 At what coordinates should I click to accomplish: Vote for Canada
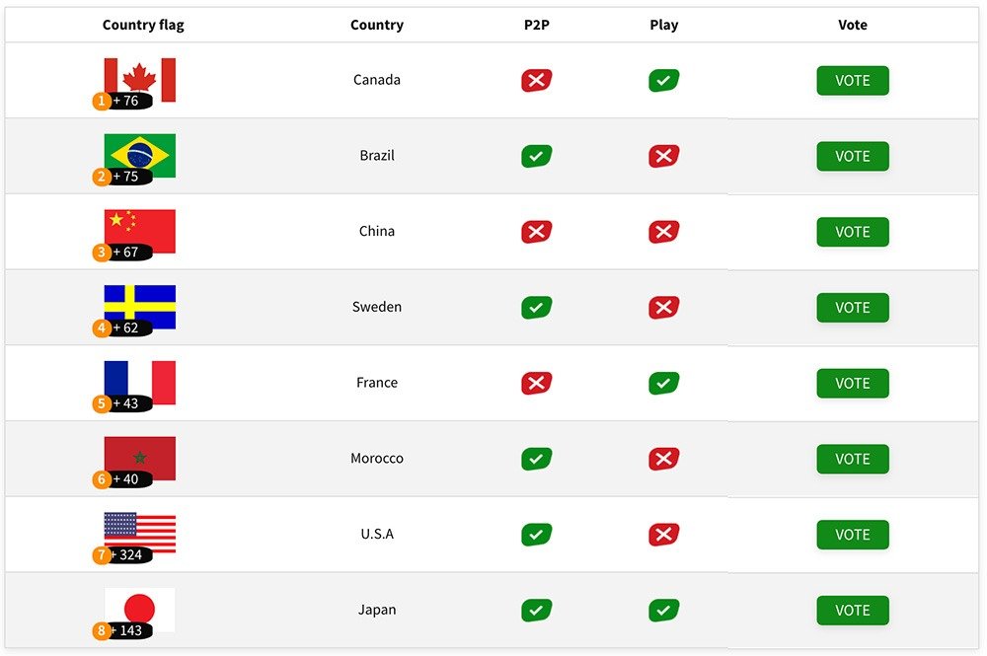tap(853, 81)
